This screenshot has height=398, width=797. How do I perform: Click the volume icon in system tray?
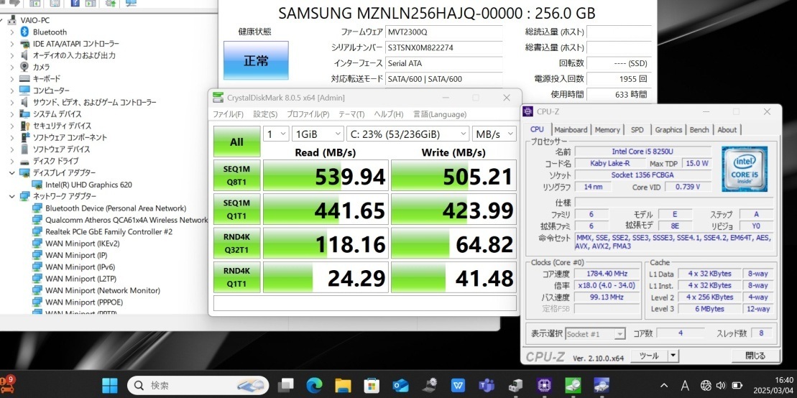(x=721, y=385)
